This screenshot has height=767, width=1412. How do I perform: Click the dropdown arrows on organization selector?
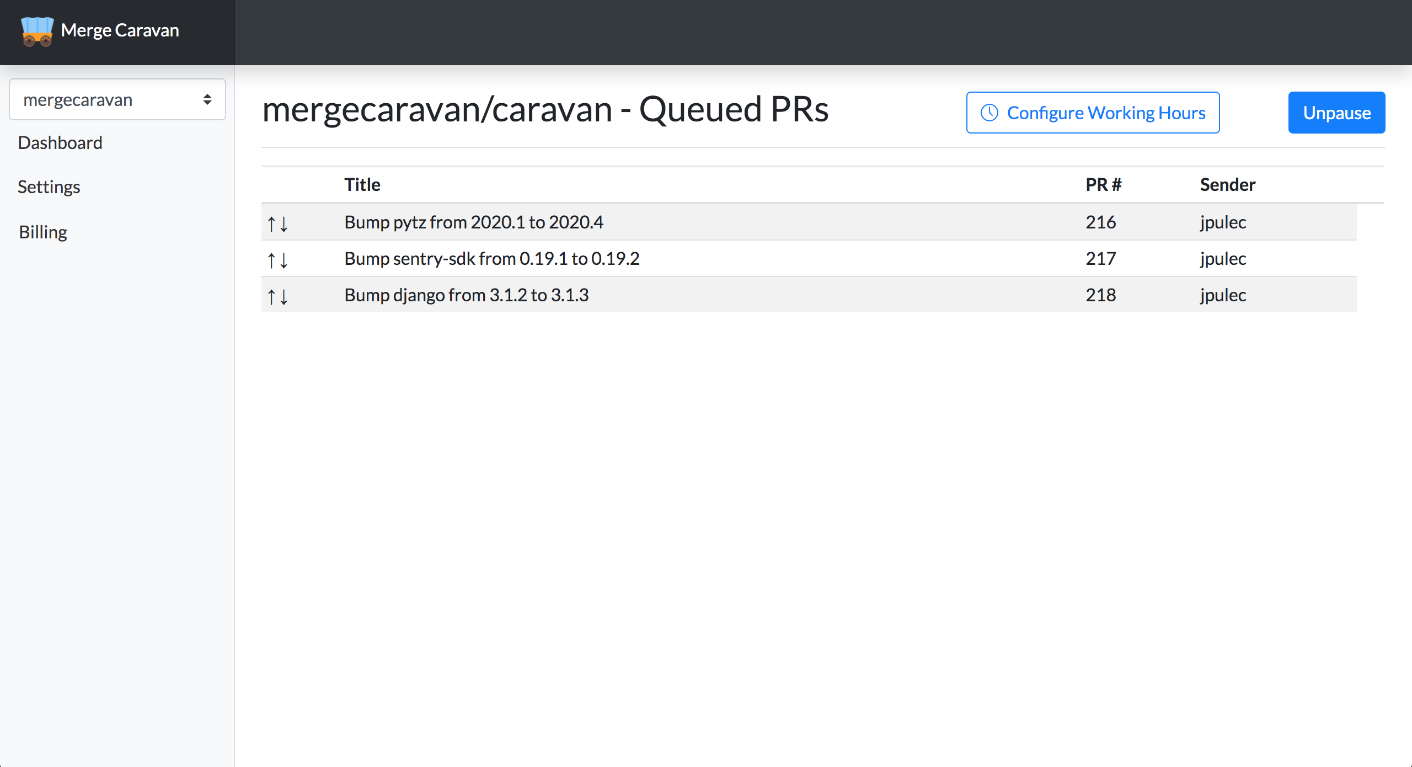207,99
